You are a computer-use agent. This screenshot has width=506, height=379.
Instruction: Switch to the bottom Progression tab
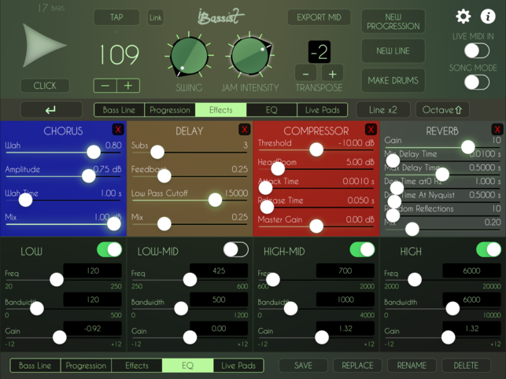point(86,366)
